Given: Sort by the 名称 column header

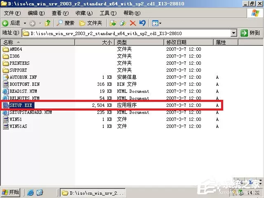Looking at the screenshot, I should click(38, 42).
